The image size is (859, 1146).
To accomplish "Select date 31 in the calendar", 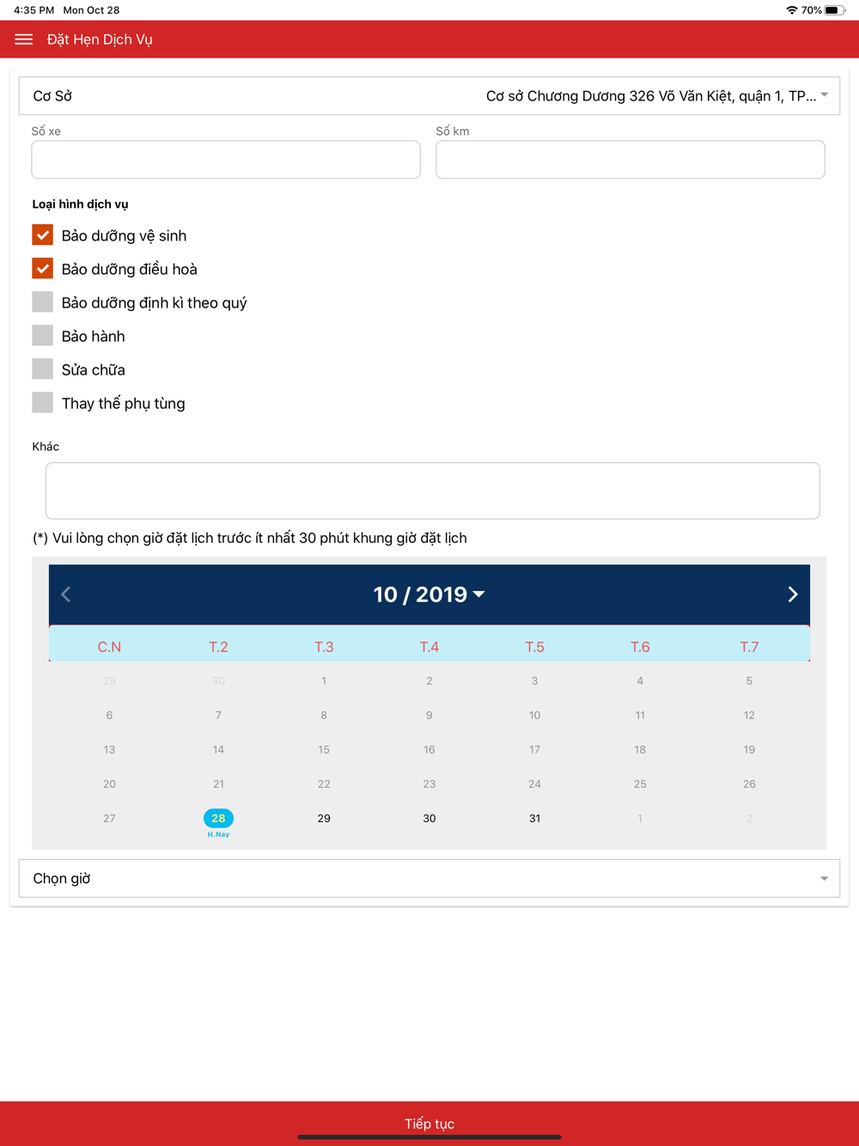I will pos(534,819).
